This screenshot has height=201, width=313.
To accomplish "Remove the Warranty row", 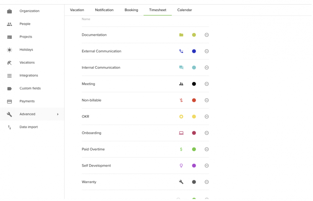I will point(207,182).
